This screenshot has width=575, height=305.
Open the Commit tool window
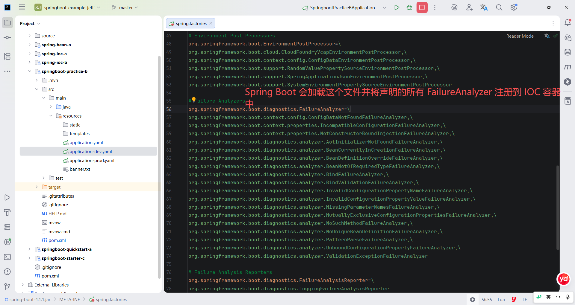point(7,38)
